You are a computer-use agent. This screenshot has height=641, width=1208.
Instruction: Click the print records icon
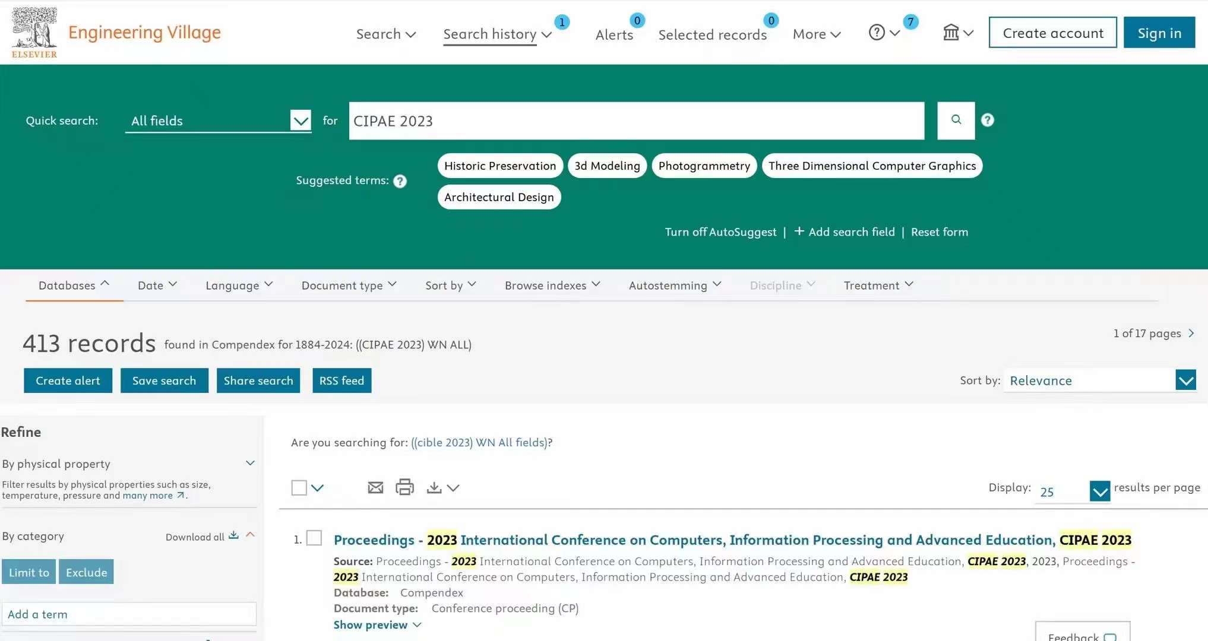pos(404,487)
